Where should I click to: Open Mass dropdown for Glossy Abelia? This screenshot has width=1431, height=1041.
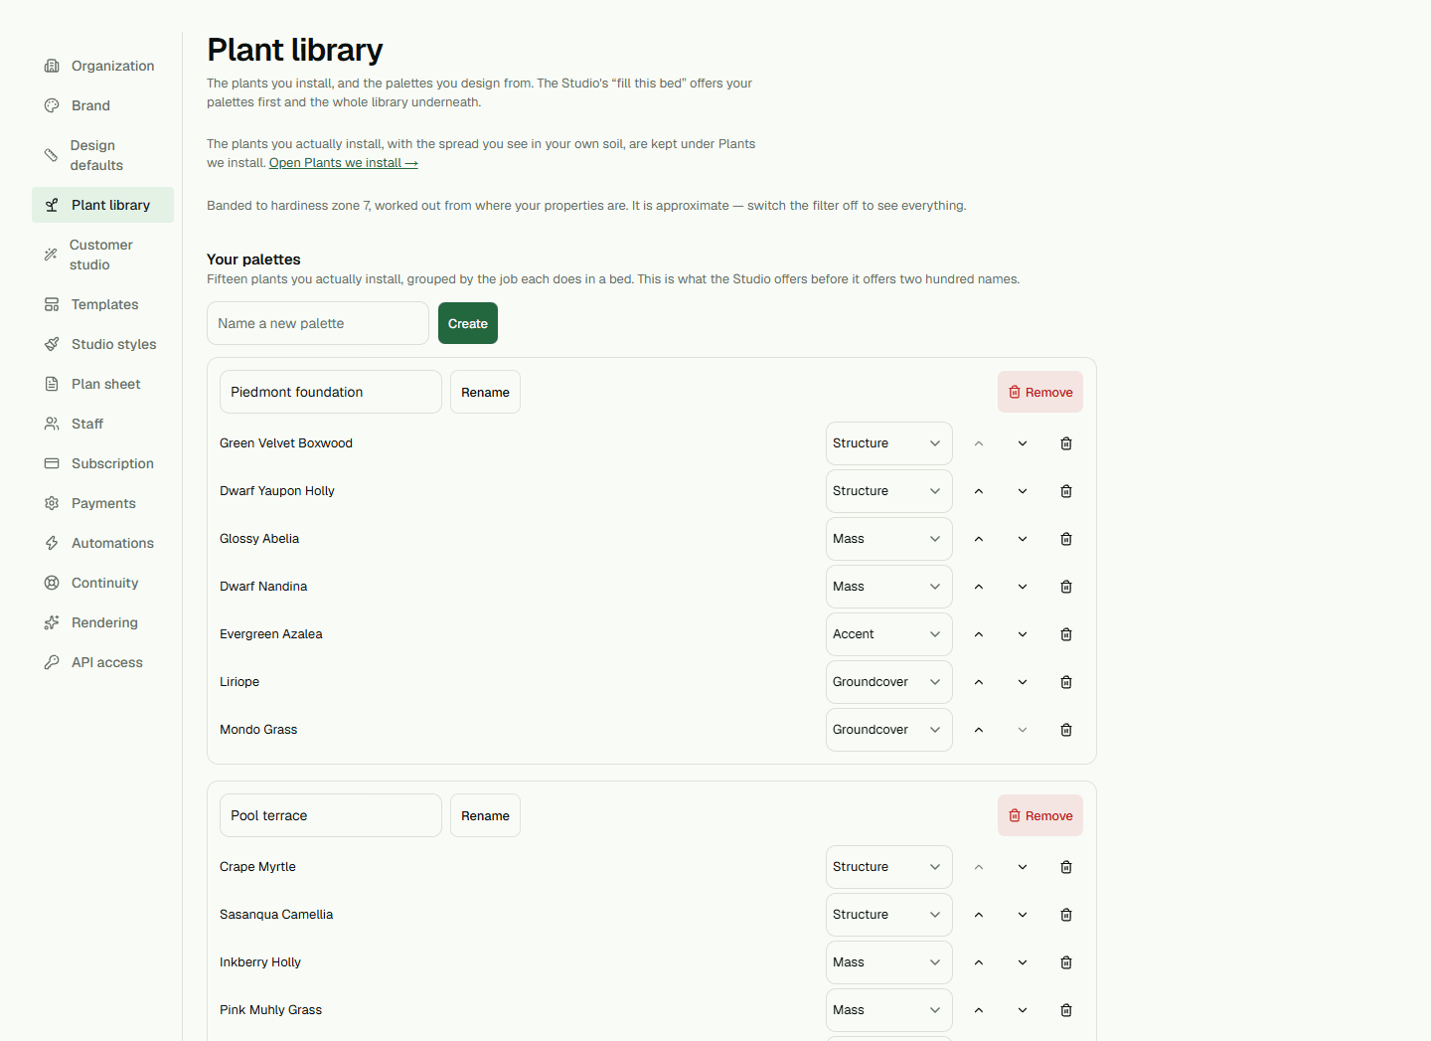889,539
